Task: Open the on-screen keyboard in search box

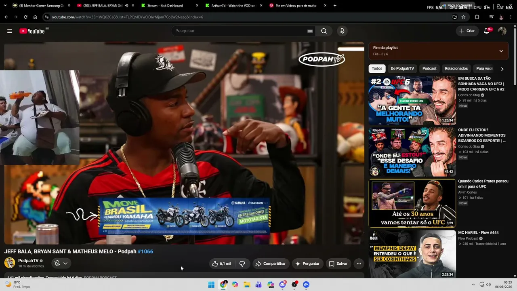Action: click(310, 31)
